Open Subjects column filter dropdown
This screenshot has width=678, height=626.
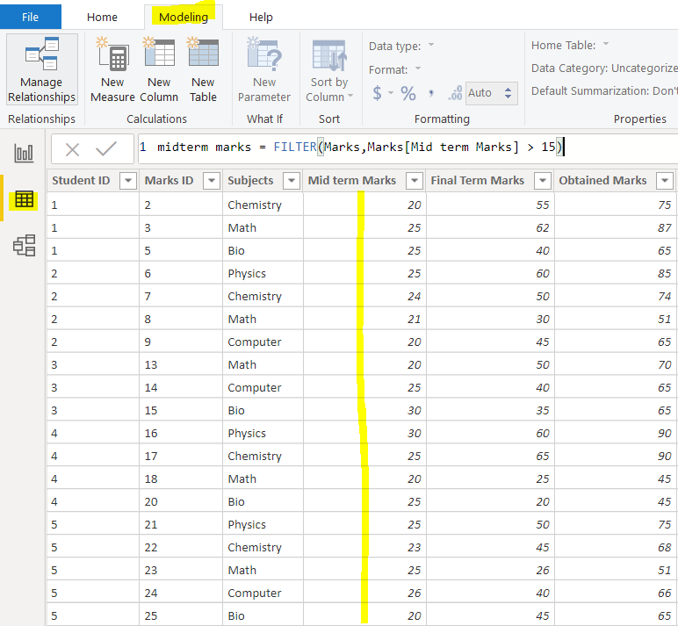coord(292,180)
